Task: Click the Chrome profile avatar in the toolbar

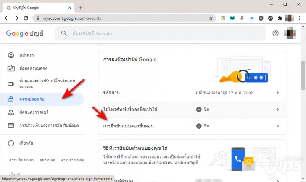Action: point(290,18)
